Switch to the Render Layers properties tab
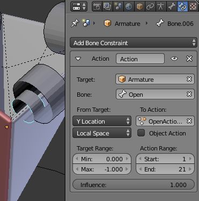 (107, 6)
